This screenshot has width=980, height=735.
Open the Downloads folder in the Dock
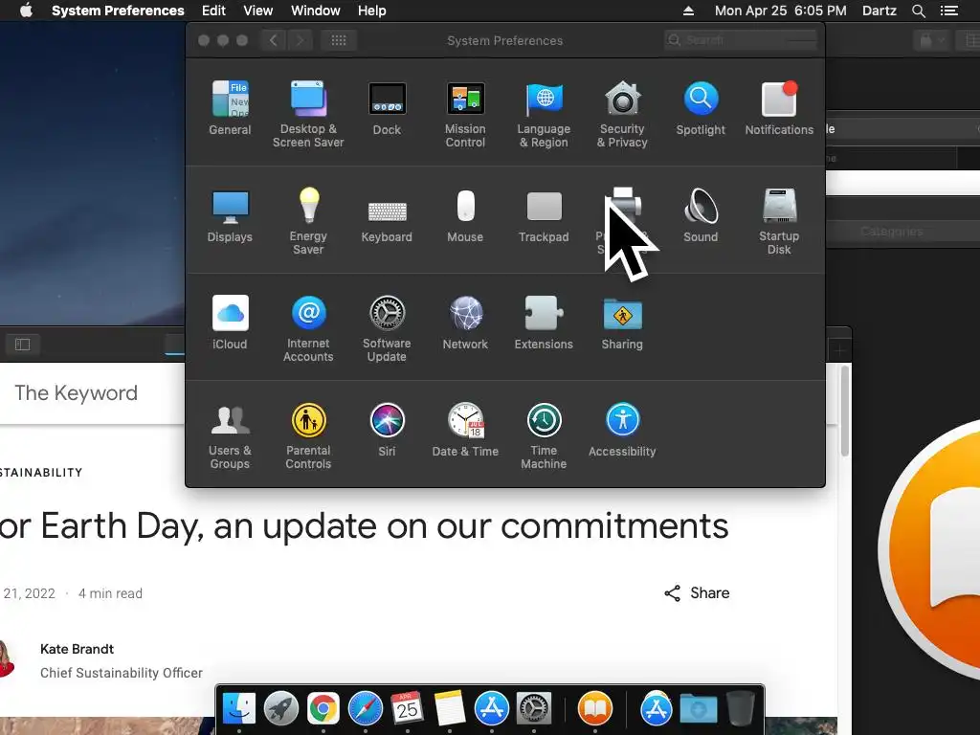coord(699,709)
